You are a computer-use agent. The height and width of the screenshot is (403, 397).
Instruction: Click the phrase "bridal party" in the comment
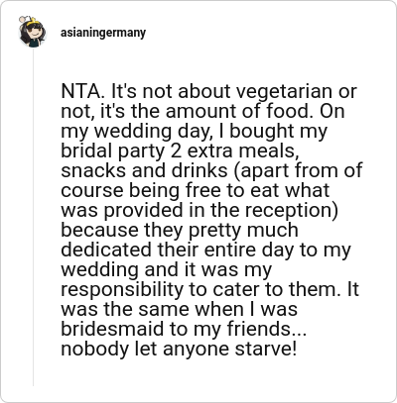coord(113,151)
